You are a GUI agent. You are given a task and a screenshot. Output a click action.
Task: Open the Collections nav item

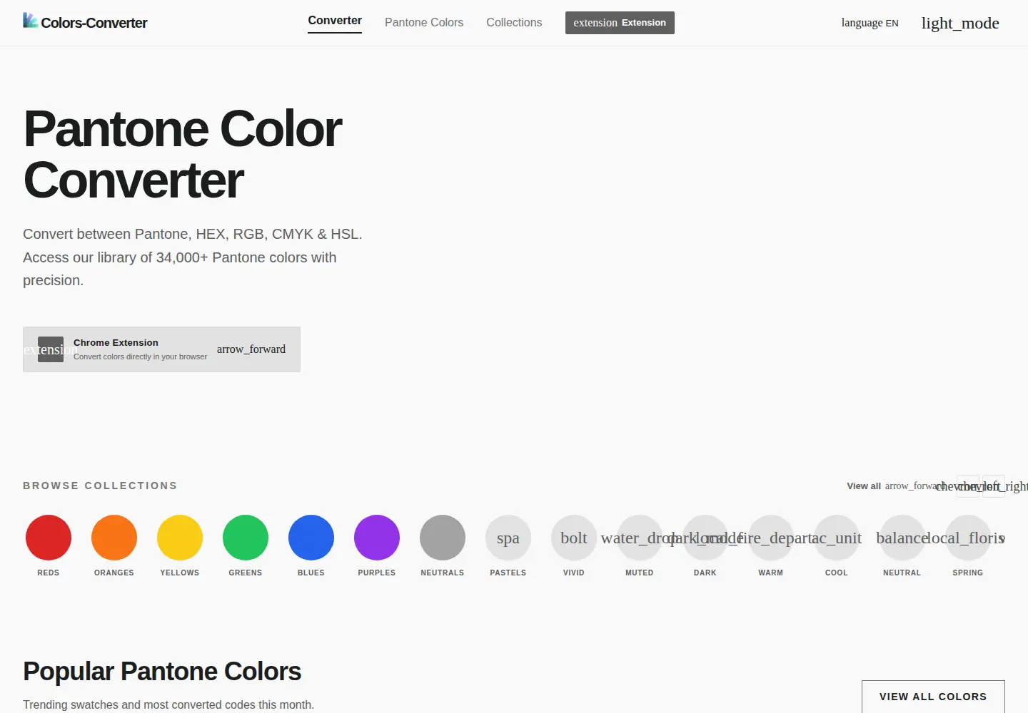pyautogui.click(x=514, y=23)
